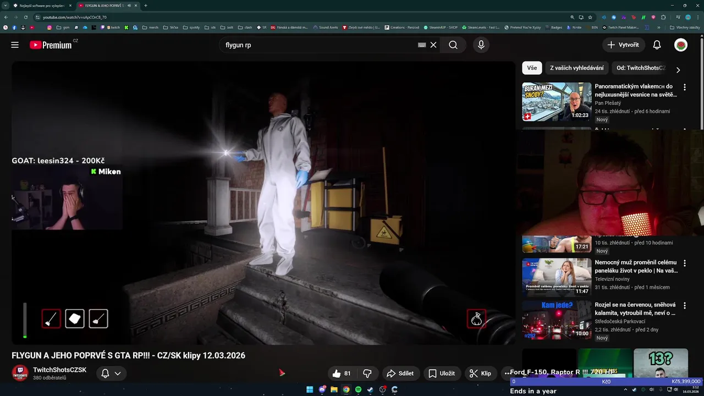Screen dimensions: 704x396
Task: Open the YouTube hamburger guide menu
Action: coord(15,45)
